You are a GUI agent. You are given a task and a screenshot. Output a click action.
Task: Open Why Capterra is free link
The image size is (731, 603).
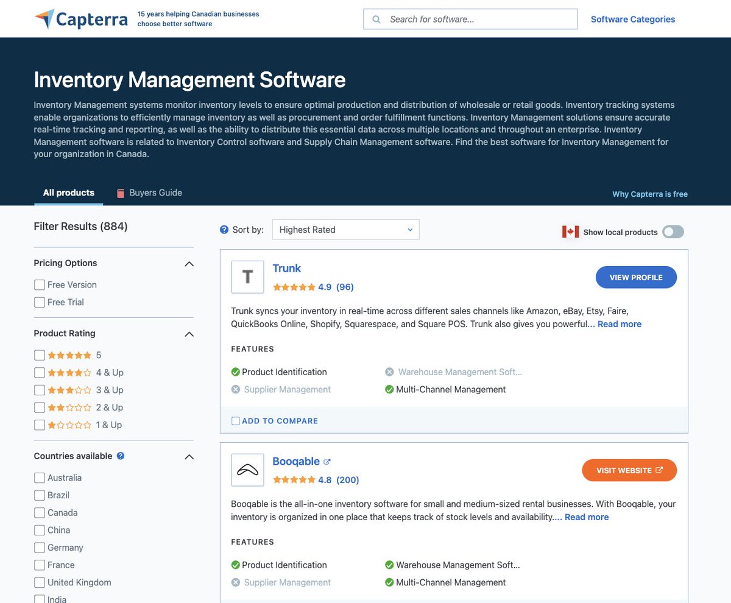650,194
